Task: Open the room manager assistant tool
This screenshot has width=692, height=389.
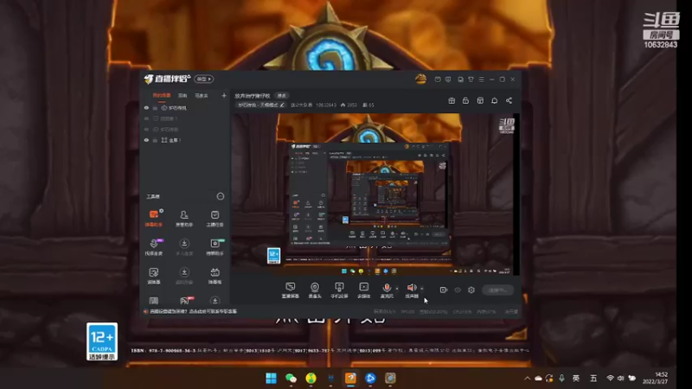Action: coord(184,218)
